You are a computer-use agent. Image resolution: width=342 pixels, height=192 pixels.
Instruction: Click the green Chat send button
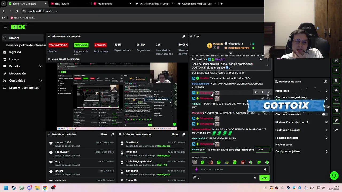(x=264, y=178)
